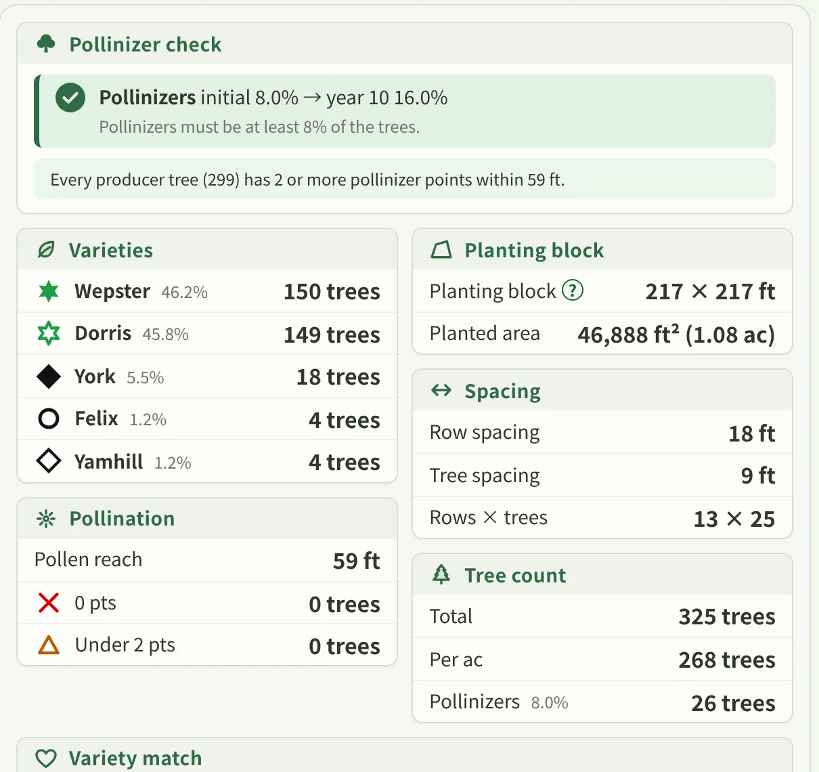Click the Wepster 46.2% percentage

point(184,293)
